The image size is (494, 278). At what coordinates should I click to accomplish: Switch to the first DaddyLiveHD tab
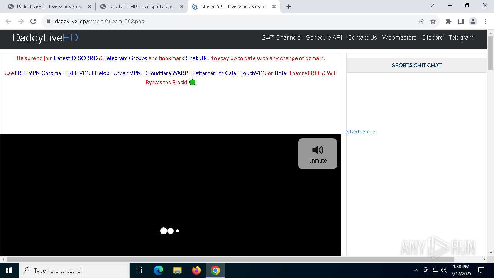click(x=49, y=7)
